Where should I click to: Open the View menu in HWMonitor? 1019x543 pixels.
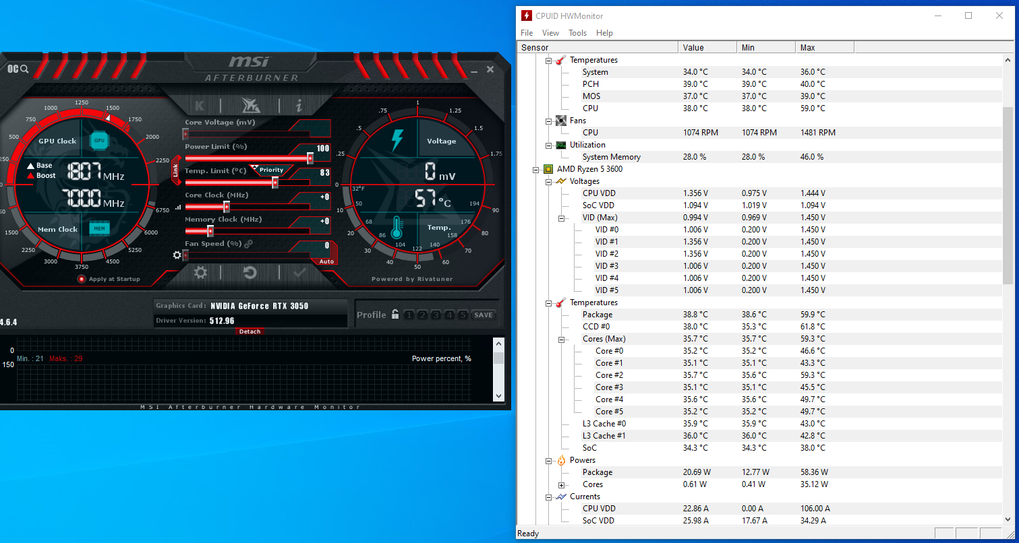[x=550, y=33]
